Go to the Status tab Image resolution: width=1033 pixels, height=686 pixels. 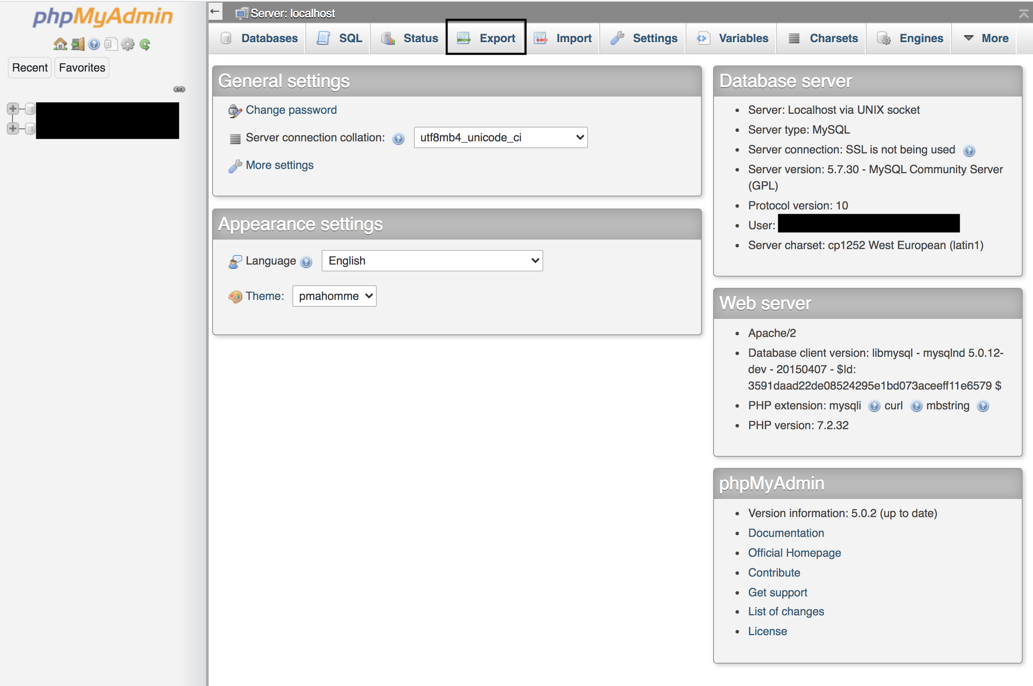pyautogui.click(x=409, y=38)
